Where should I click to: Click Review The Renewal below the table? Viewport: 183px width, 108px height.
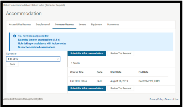(121, 88)
